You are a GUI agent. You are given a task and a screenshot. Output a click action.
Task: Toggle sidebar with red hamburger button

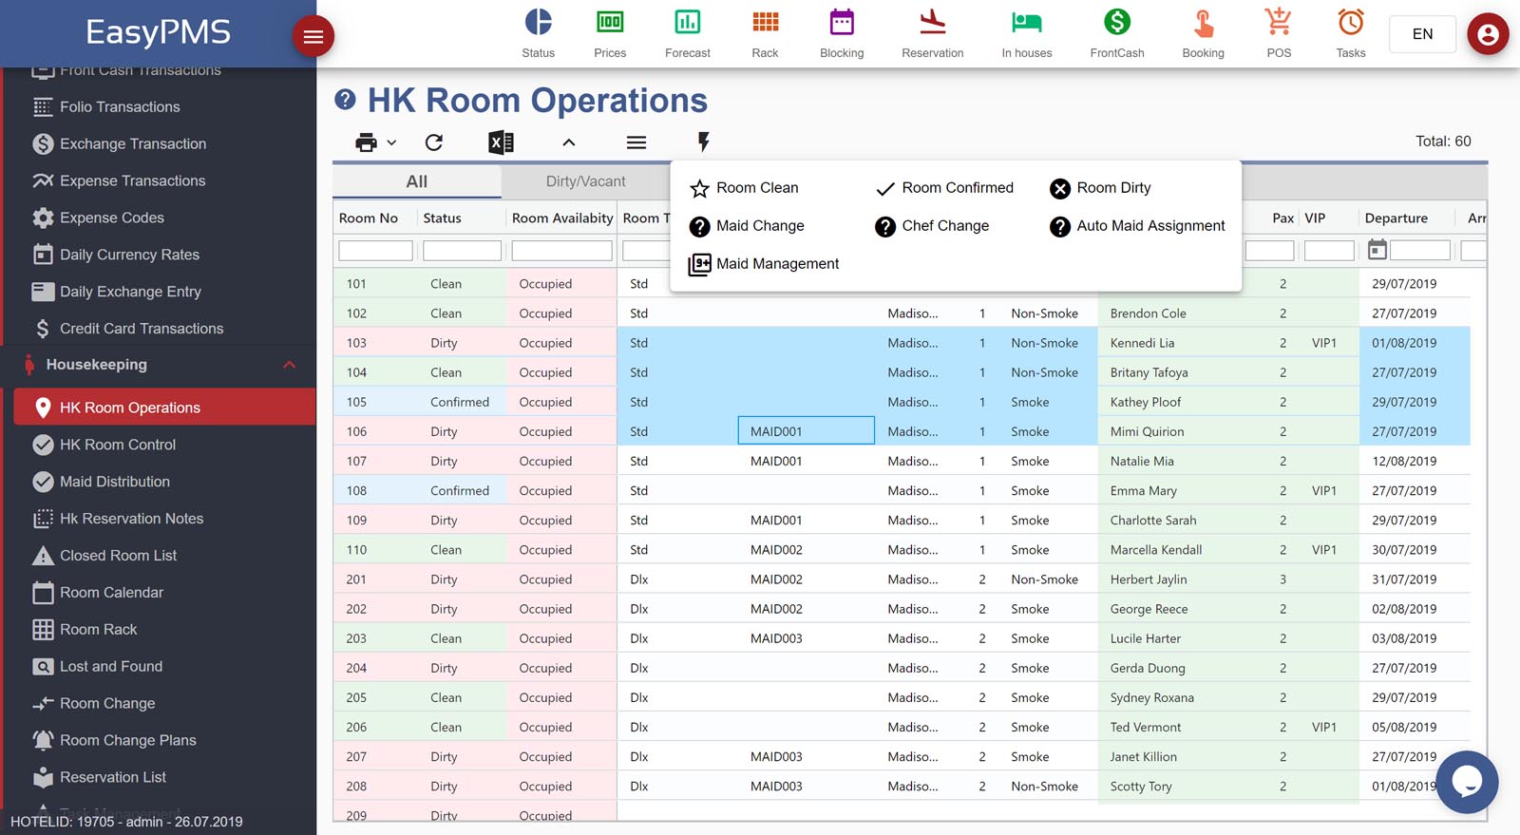coord(313,36)
